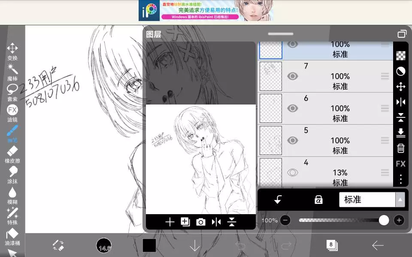The image size is (412, 257).
Task: Toggle visibility of selected top layer
Action: pos(292,45)
